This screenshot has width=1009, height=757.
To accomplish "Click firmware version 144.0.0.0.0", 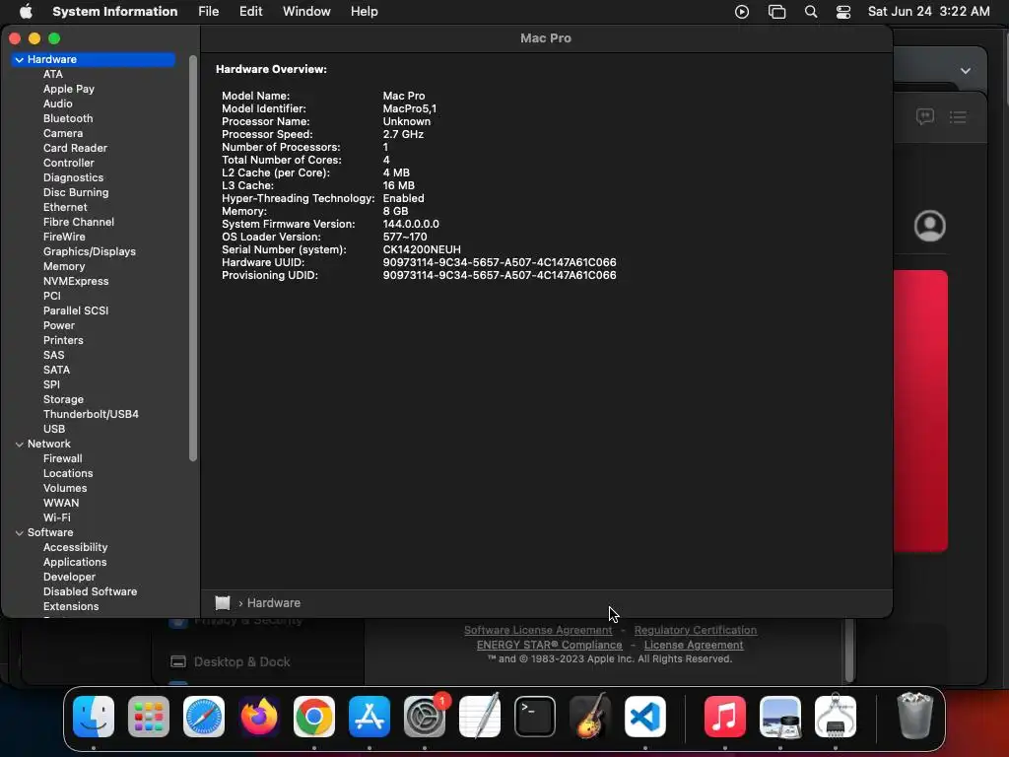I will (411, 224).
